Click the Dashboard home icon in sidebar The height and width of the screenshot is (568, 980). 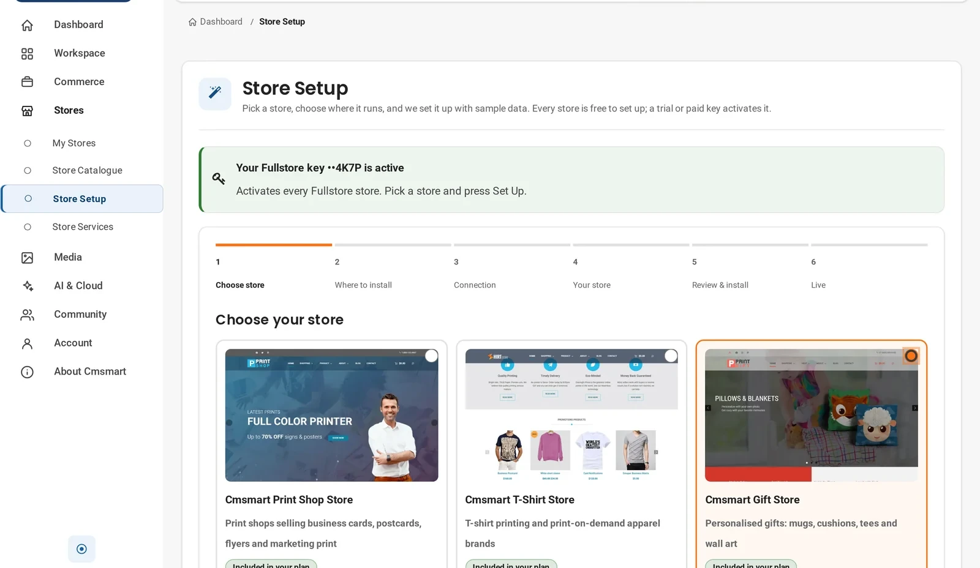(27, 25)
